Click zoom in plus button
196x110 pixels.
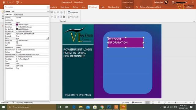(186, 103)
